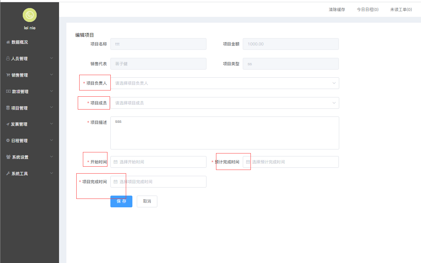Open the 项目成员 dropdown
Screen dimensions: 421x263
[225, 103]
